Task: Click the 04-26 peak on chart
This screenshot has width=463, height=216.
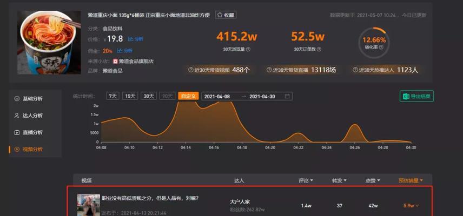Action: (x=355, y=125)
